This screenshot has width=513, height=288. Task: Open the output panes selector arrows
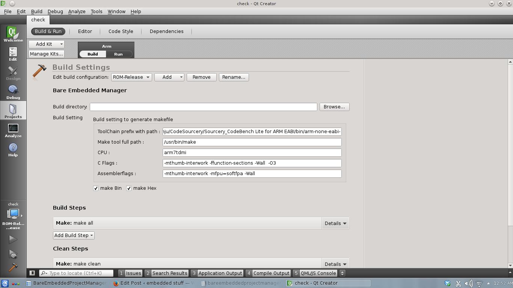pos(342,273)
